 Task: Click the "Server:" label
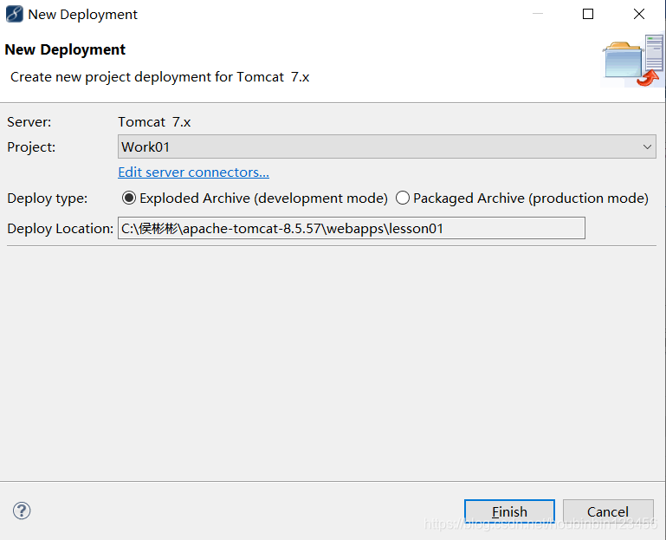point(29,122)
